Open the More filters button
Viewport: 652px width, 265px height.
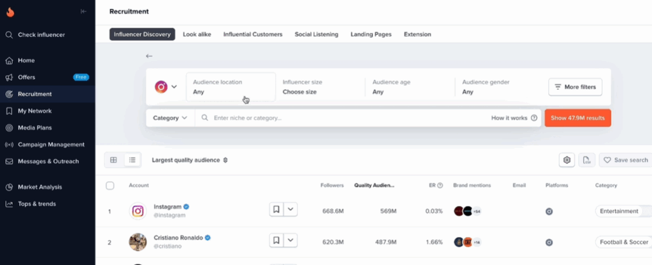coord(575,86)
